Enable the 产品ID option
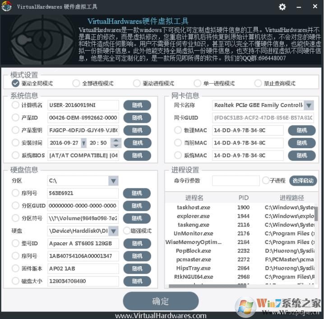The image size is (324, 319). pos(15,117)
